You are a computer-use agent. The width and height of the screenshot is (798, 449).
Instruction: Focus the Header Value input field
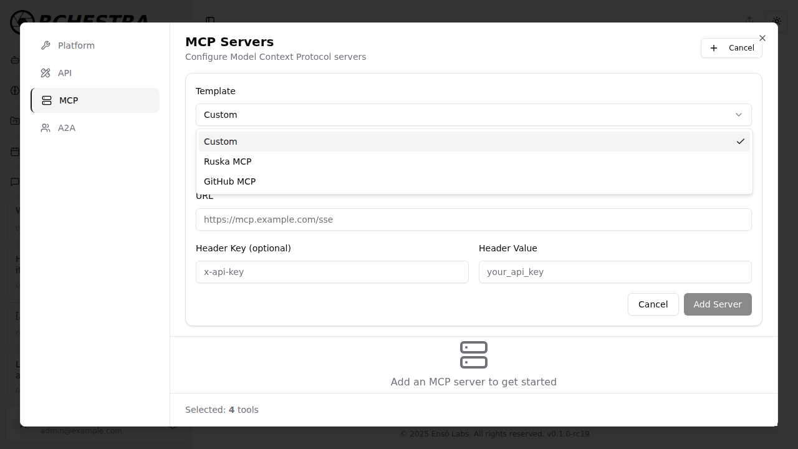coord(615,272)
